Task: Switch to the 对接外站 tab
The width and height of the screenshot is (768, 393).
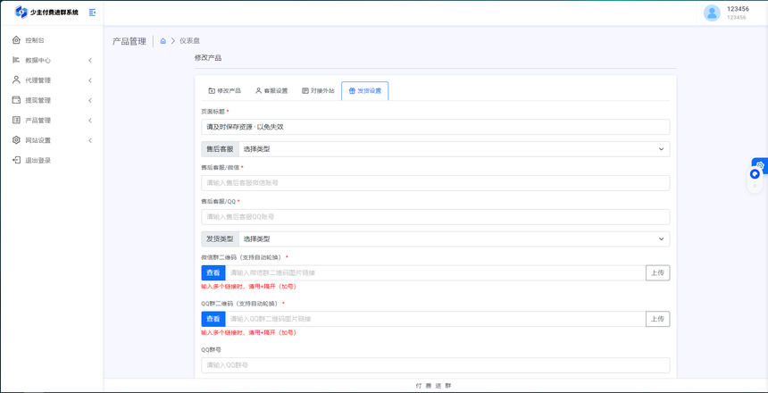Action: [x=318, y=91]
